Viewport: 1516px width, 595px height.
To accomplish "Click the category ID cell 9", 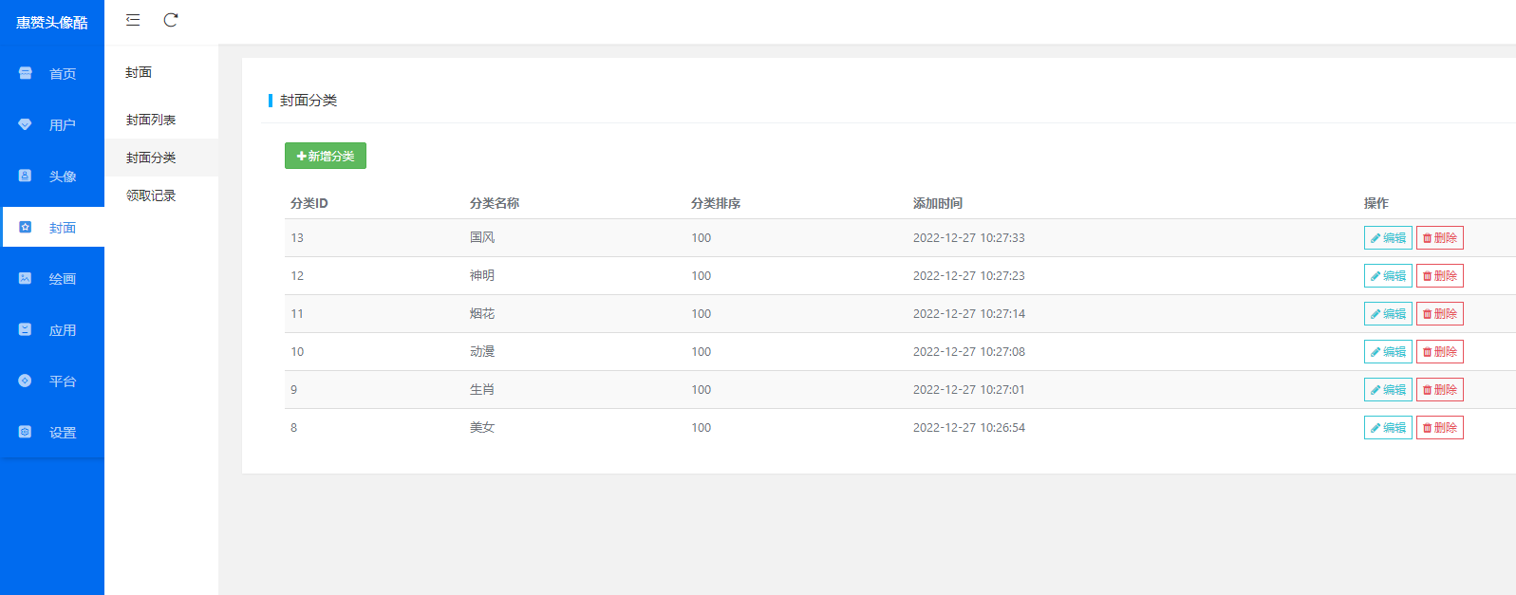I will (294, 389).
